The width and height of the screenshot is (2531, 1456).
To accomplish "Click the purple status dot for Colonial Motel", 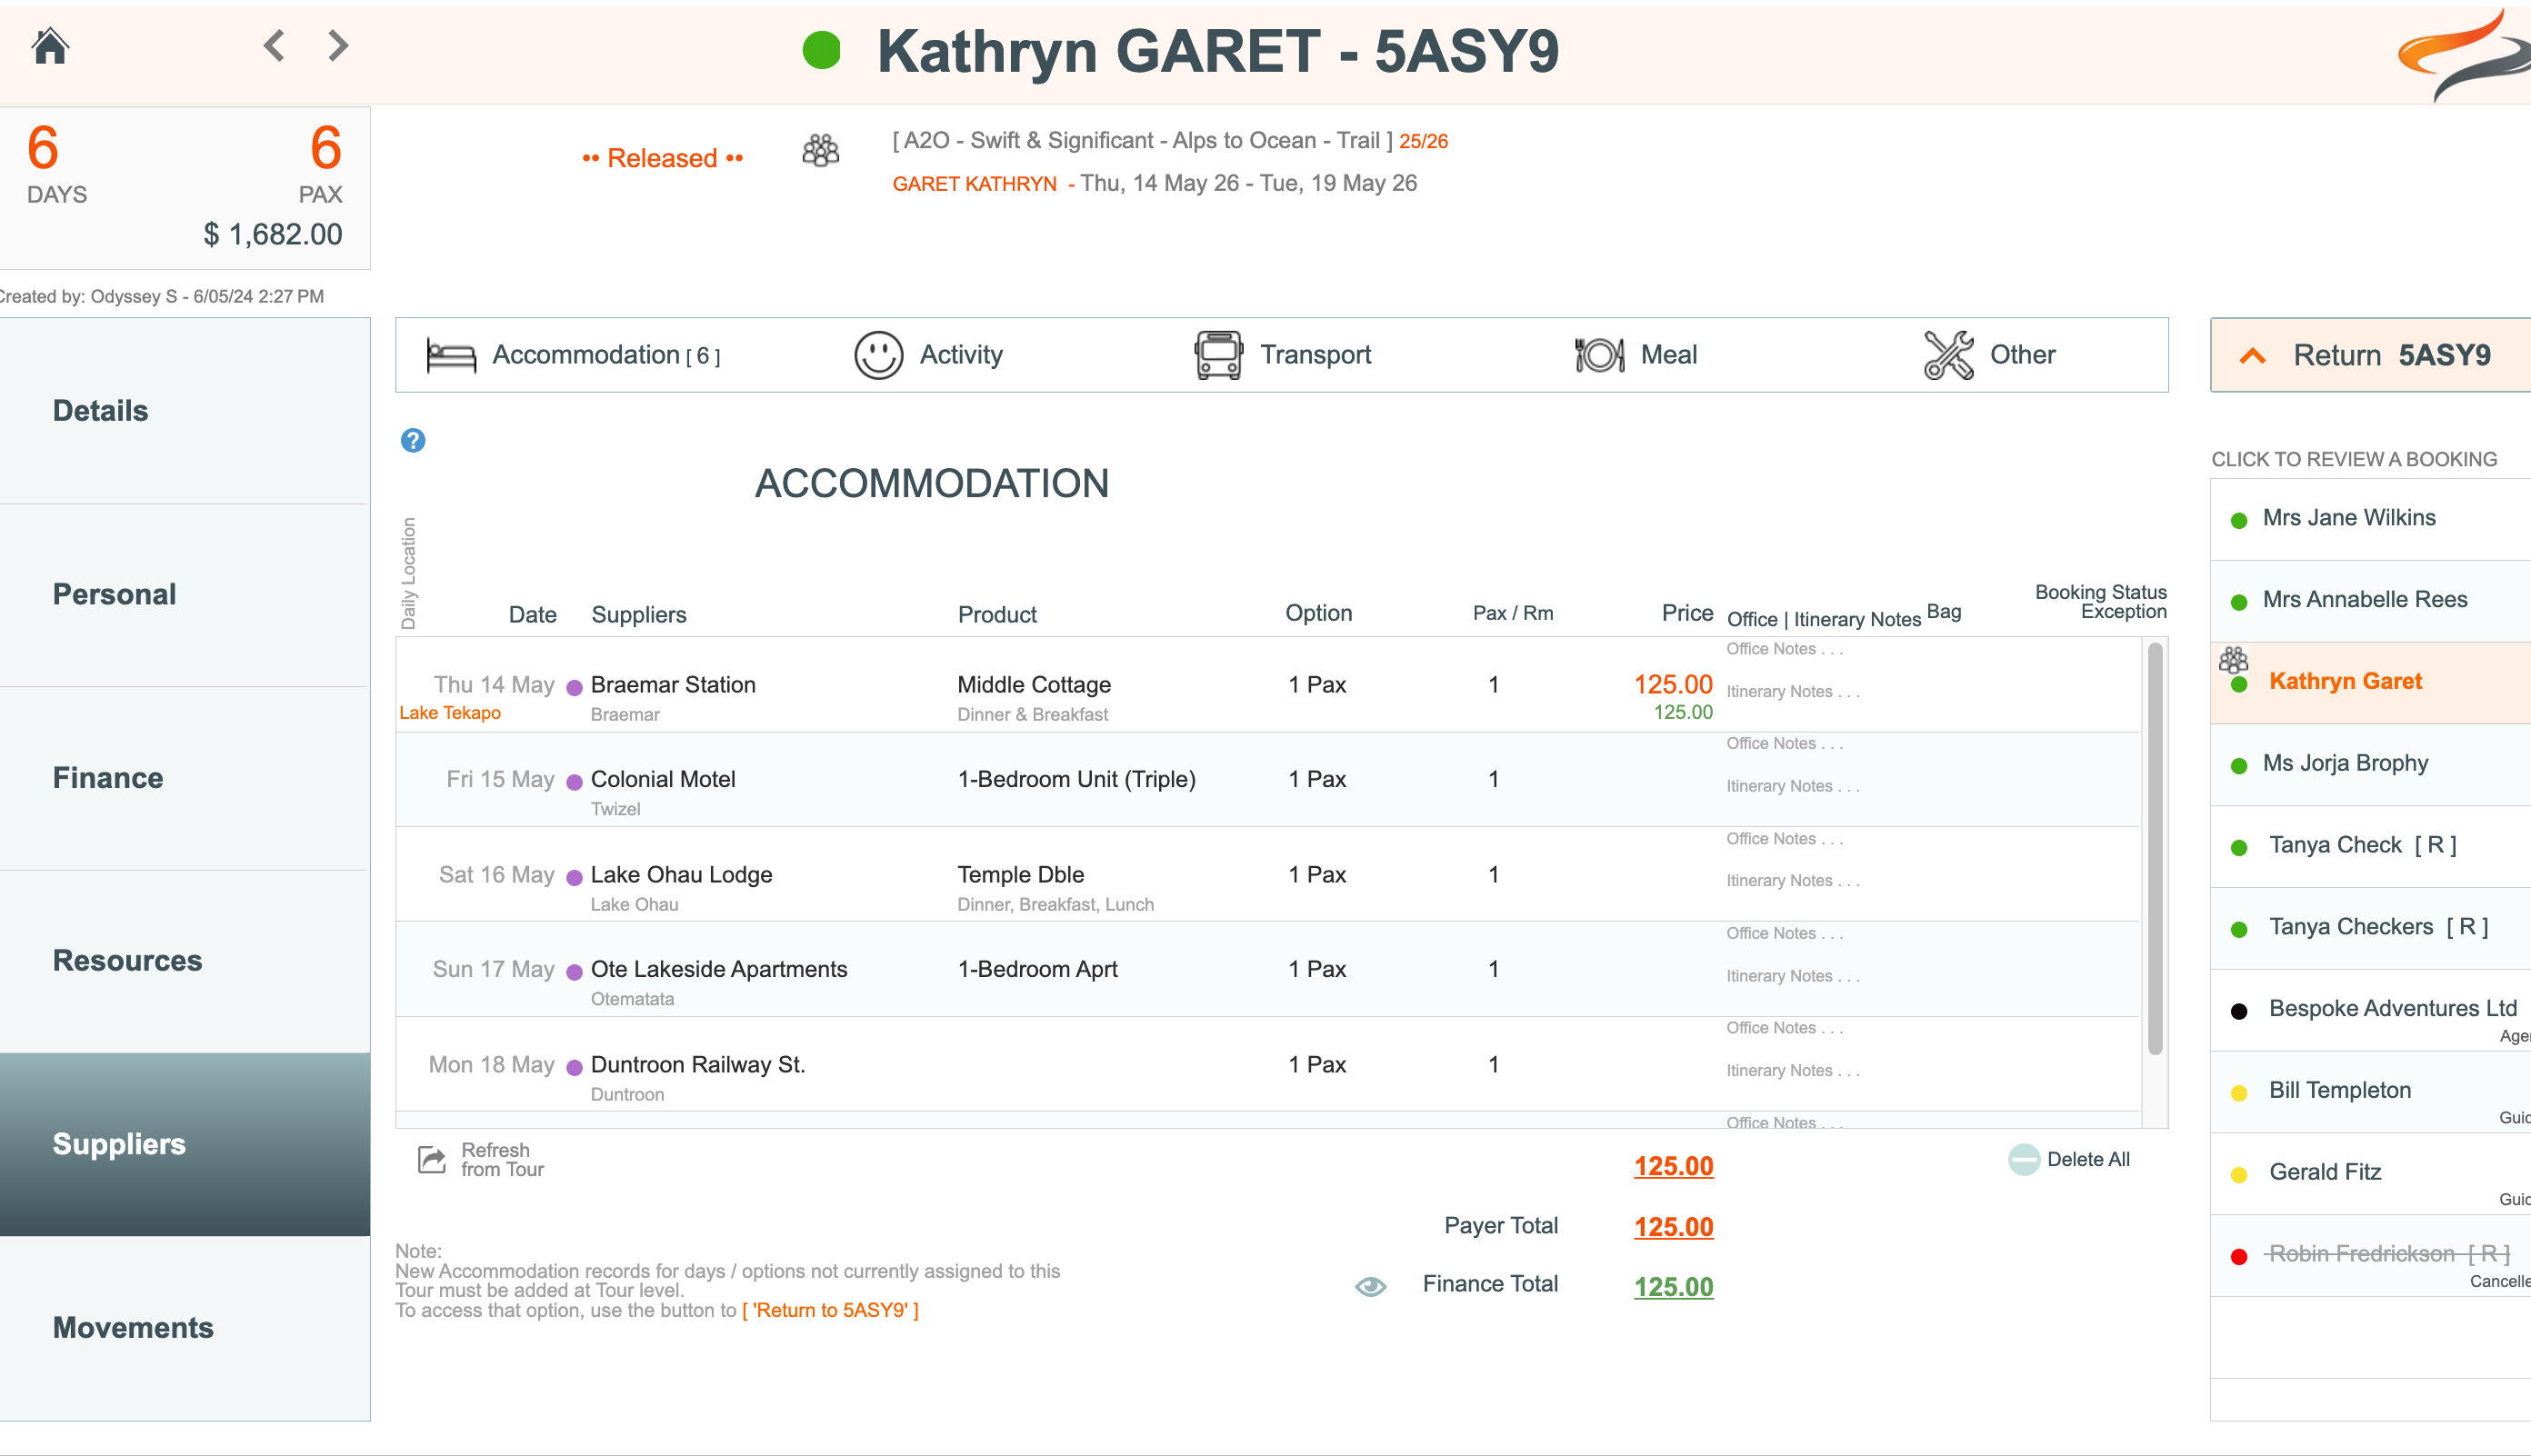I will (575, 783).
